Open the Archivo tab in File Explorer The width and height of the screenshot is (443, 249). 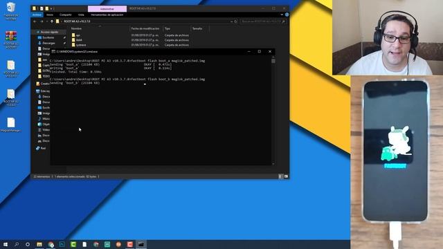coord(37,15)
